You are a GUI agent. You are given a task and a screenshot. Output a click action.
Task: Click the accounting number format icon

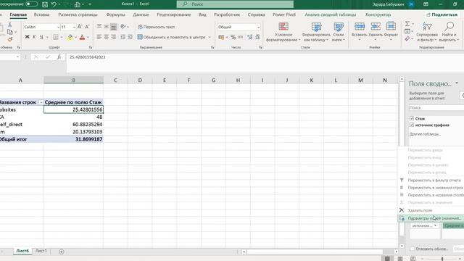(221, 37)
